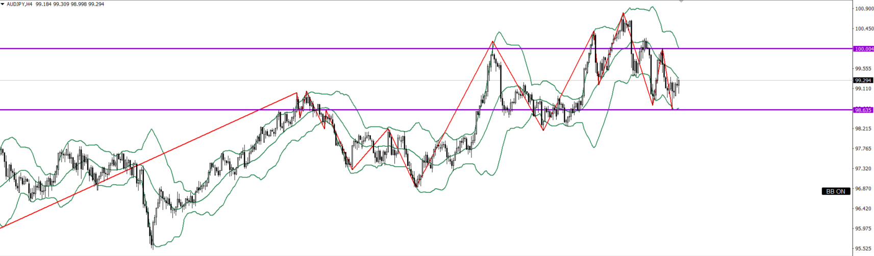The width and height of the screenshot is (874, 256).
Task: Click the latest candlestick at the chart's right edge
Action: click(679, 84)
